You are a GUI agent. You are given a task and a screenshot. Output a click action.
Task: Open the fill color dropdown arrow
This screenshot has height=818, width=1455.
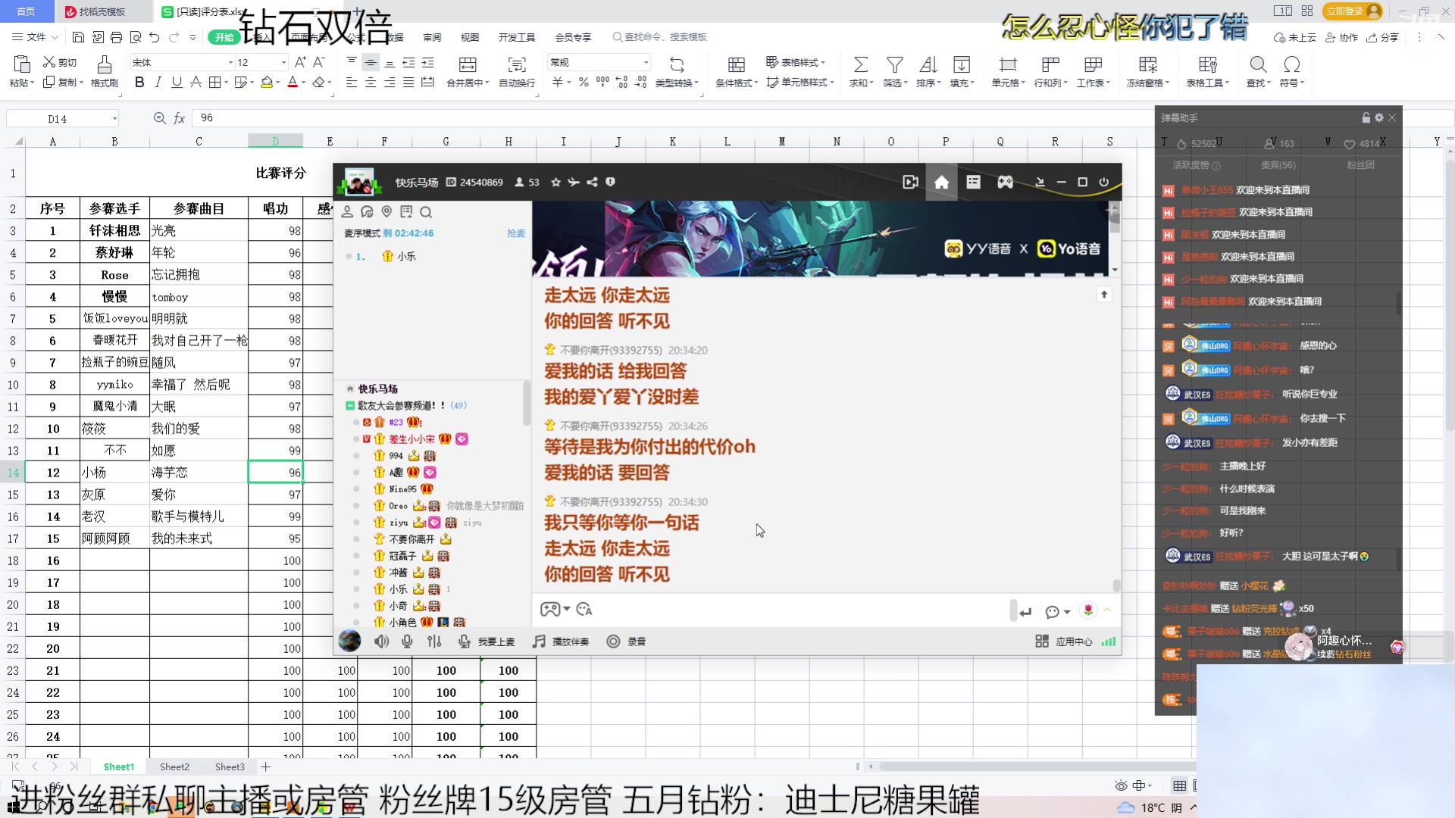[x=277, y=82]
